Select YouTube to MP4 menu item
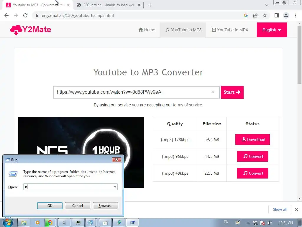Image resolution: width=302 pixels, height=227 pixels. pos(229,30)
